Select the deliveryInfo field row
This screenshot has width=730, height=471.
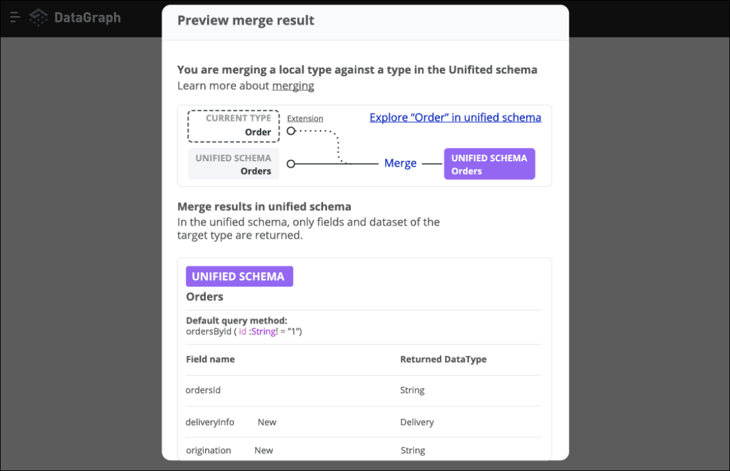coord(364,422)
